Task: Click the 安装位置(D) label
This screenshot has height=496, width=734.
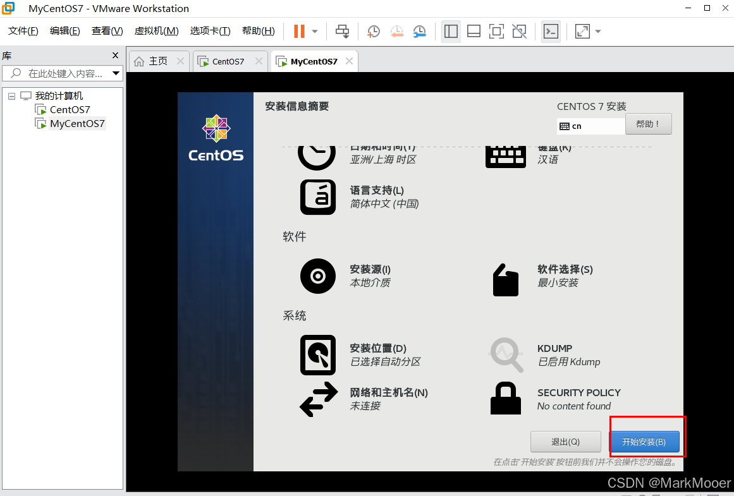Action: (x=378, y=349)
